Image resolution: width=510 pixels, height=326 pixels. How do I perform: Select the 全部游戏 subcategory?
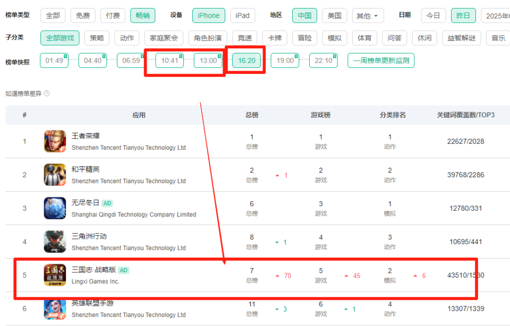[x=60, y=38]
